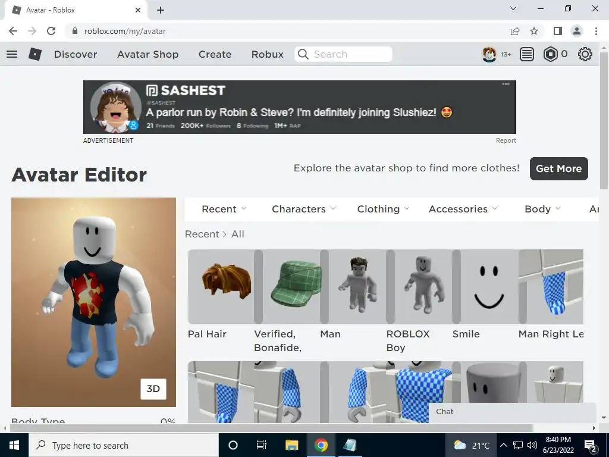Toggle browser side panel icon
This screenshot has width=609, height=457.
point(558,31)
